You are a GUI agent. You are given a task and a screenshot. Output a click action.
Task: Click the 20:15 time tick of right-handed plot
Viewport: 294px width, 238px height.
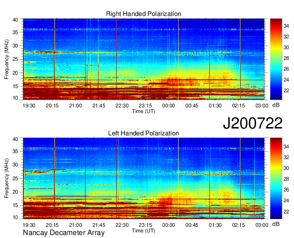pos(52,106)
